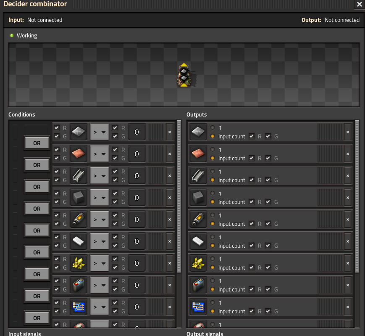Toggle OR between iron and copper plate conditions
Viewport: 365px width, 336px height.
(37, 143)
